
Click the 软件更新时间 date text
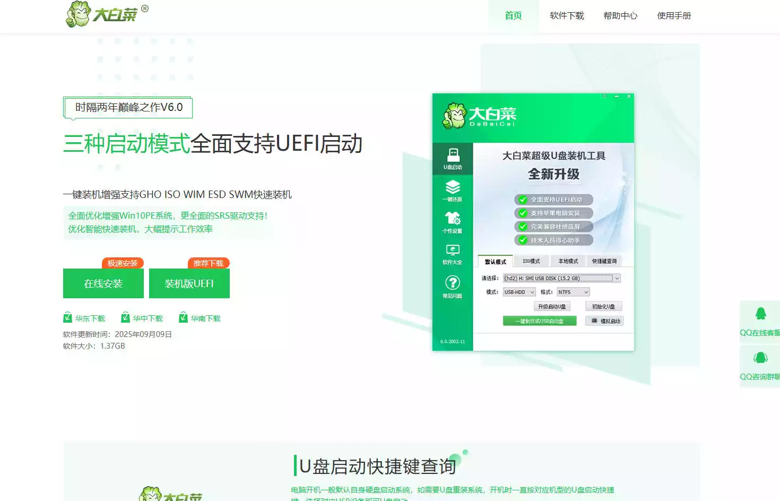pyautogui.click(x=117, y=334)
